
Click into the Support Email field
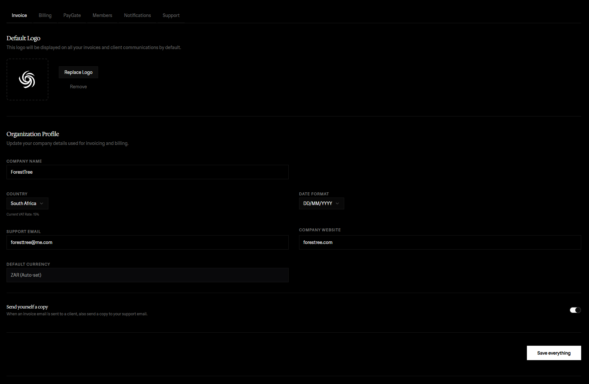[x=147, y=242]
